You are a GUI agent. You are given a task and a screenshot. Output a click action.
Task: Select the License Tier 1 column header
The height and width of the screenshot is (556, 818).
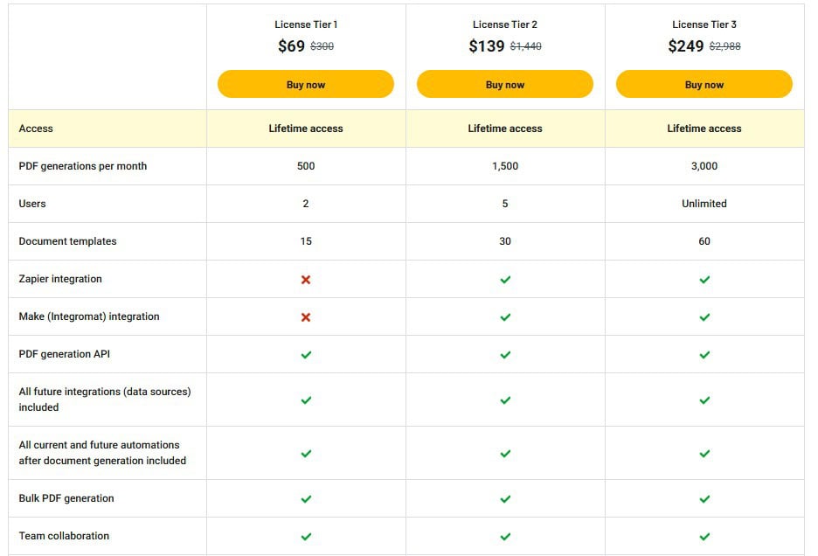tap(305, 24)
